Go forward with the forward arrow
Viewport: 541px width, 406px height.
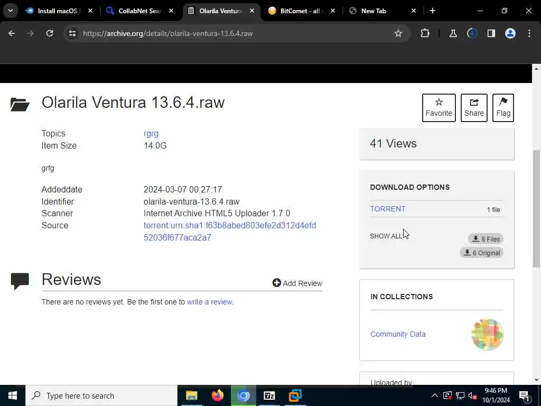(31, 33)
